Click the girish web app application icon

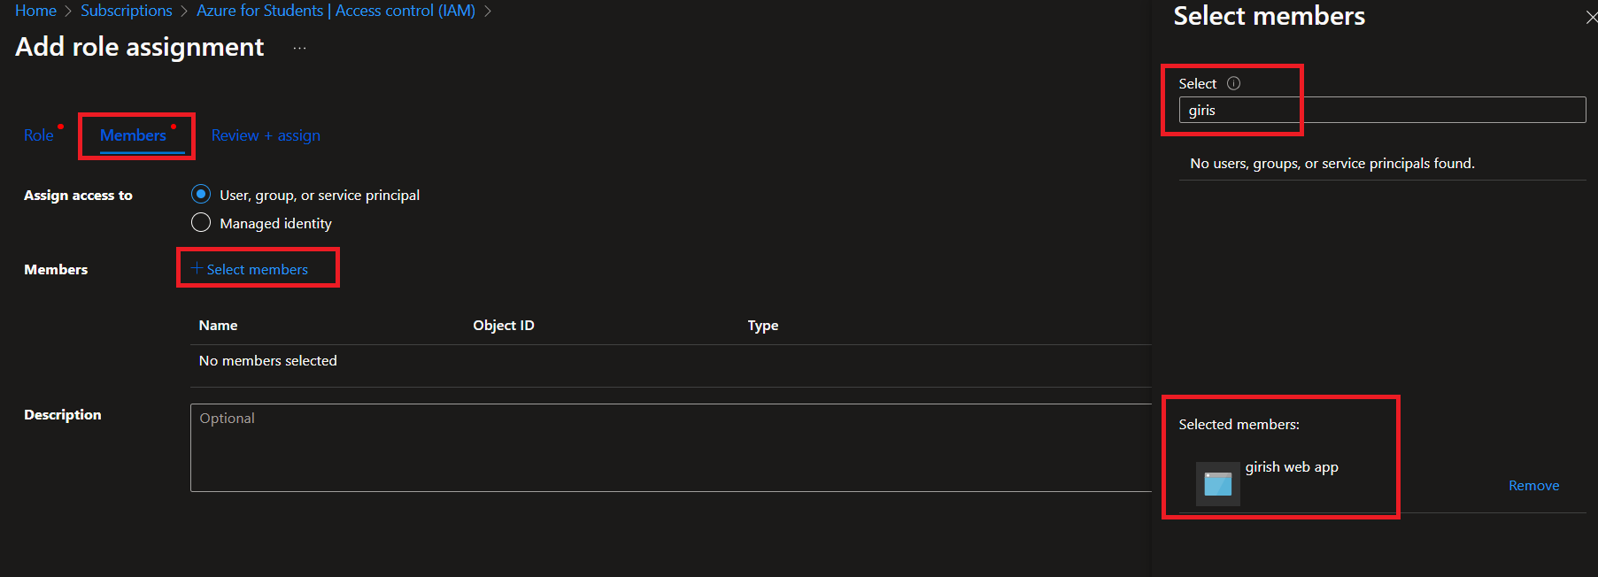tap(1217, 483)
